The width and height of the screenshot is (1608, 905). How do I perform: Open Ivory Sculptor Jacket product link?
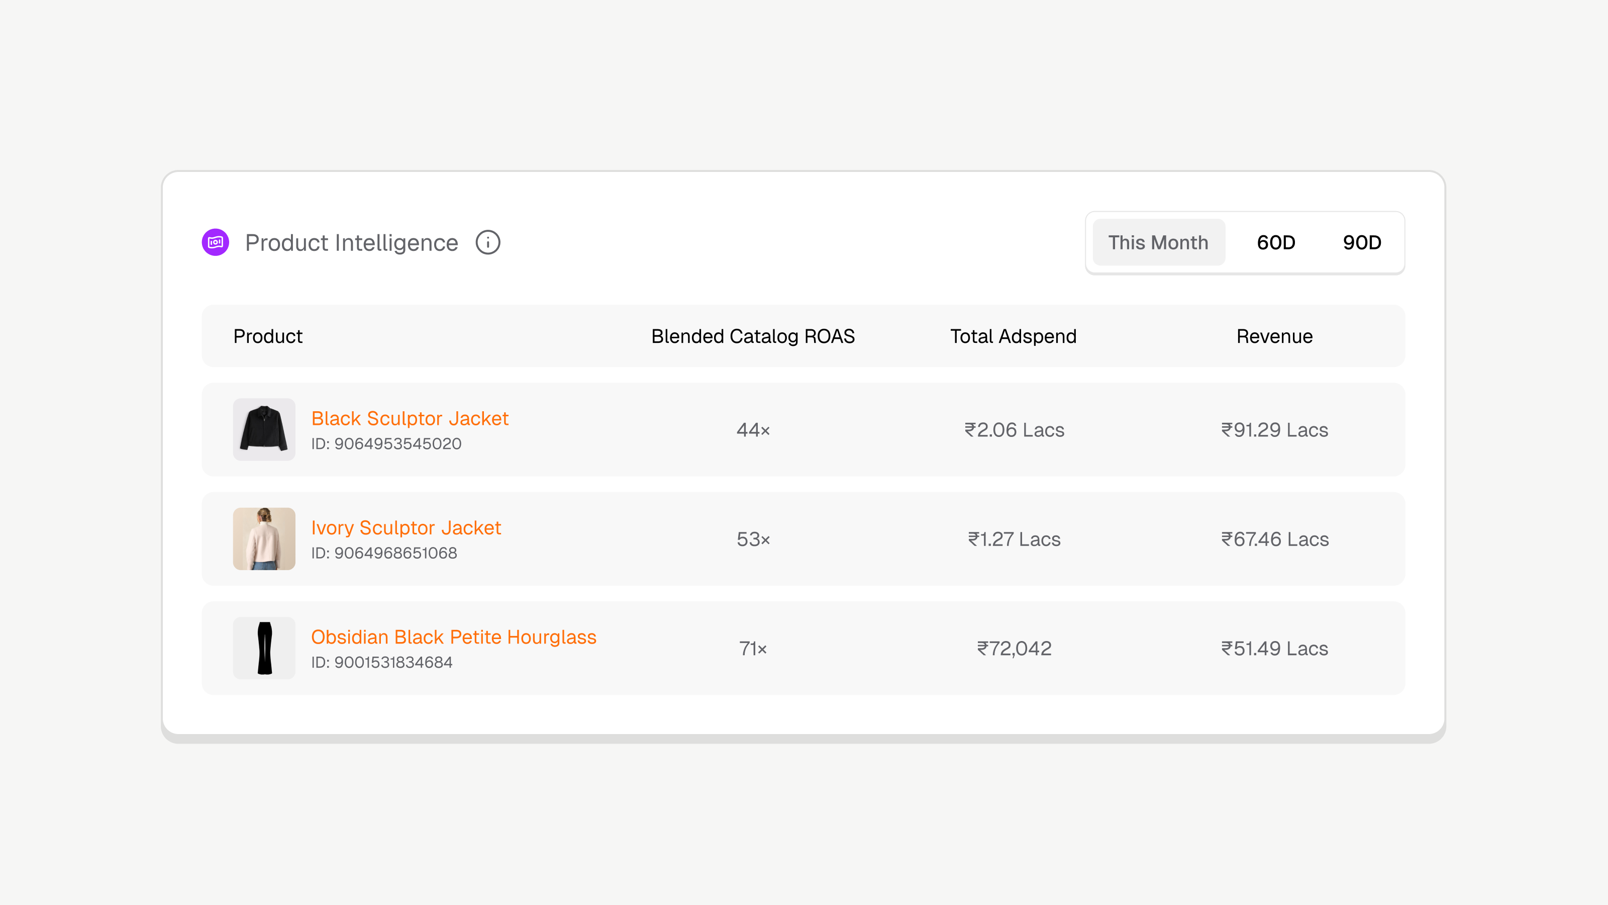coord(406,528)
